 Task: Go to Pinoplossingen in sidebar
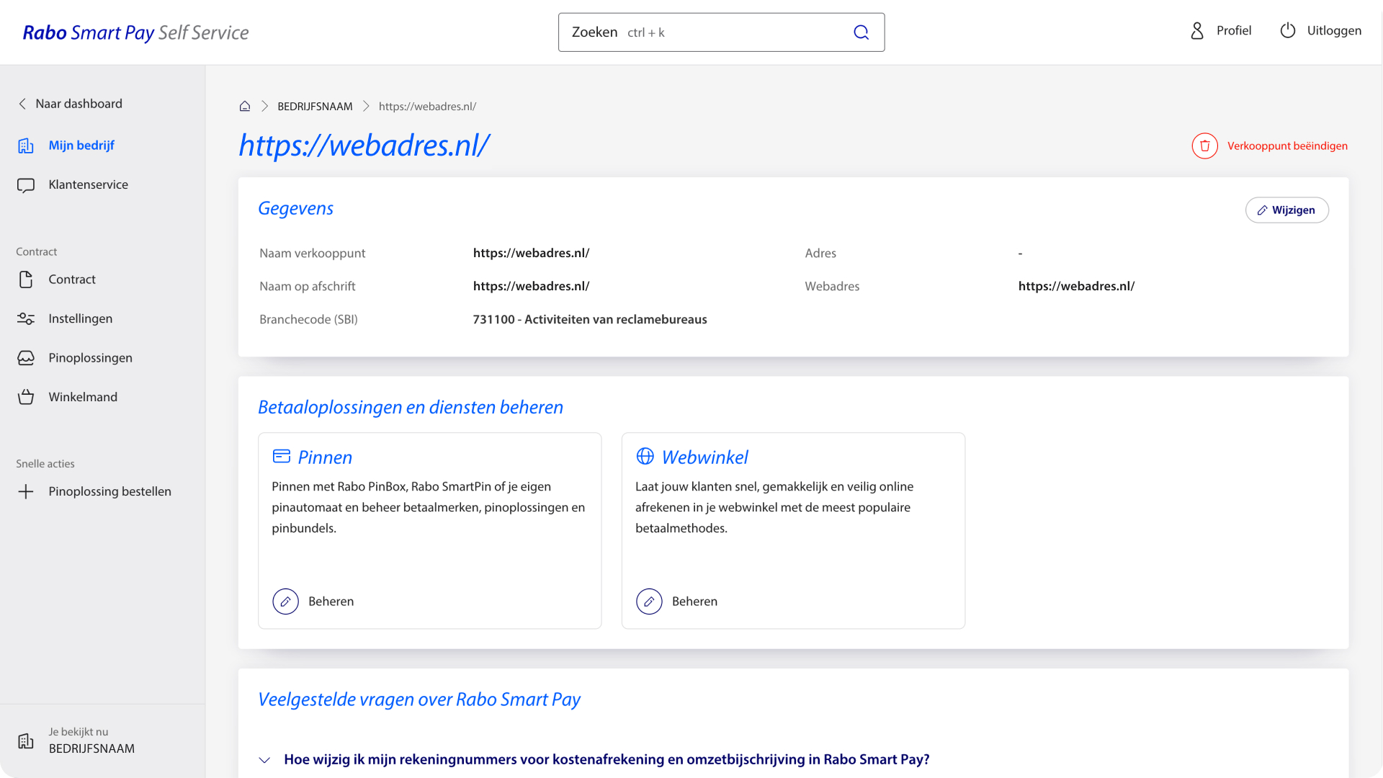coord(90,358)
